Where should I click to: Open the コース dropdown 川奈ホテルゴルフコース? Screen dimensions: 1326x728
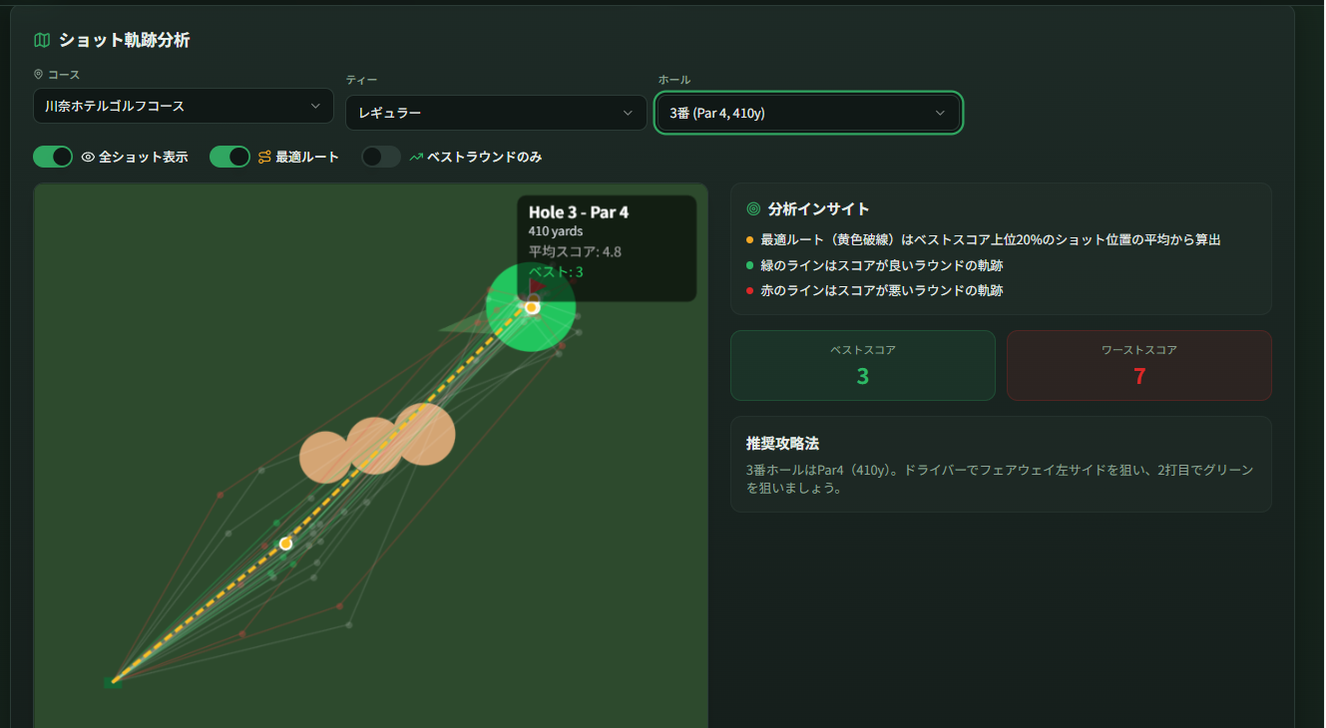(x=184, y=106)
